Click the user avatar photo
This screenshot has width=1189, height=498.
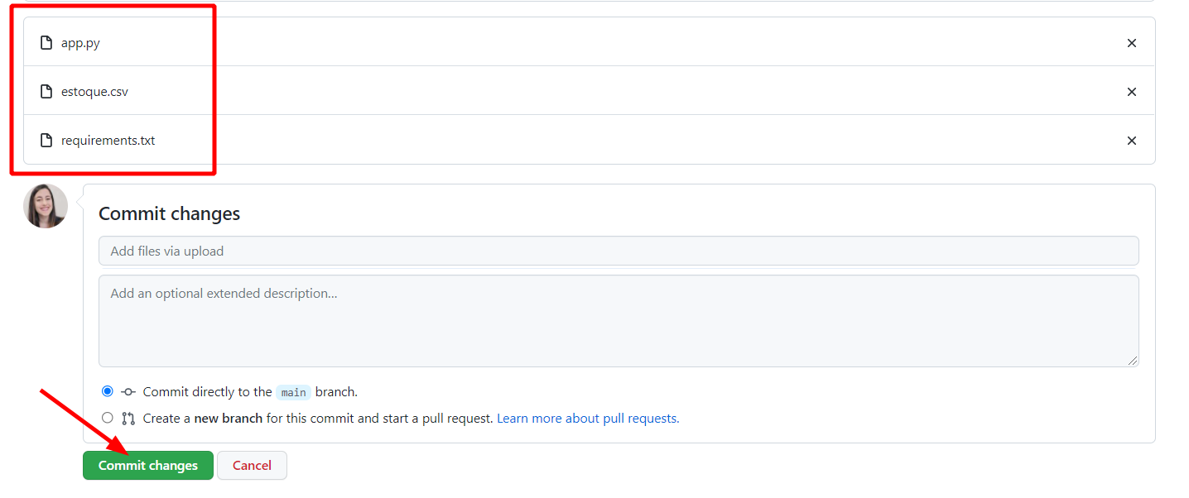[46, 206]
